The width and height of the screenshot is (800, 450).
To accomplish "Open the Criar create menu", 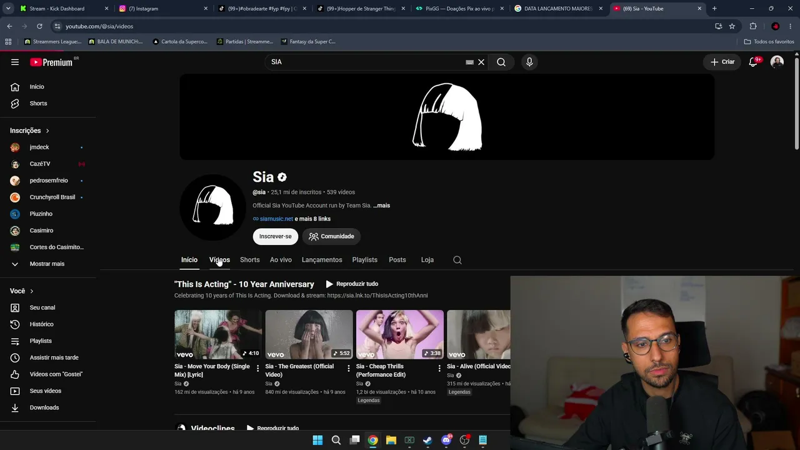I will [x=722, y=62].
